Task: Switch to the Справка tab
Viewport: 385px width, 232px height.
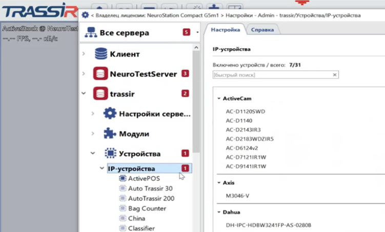Action: (x=262, y=29)
